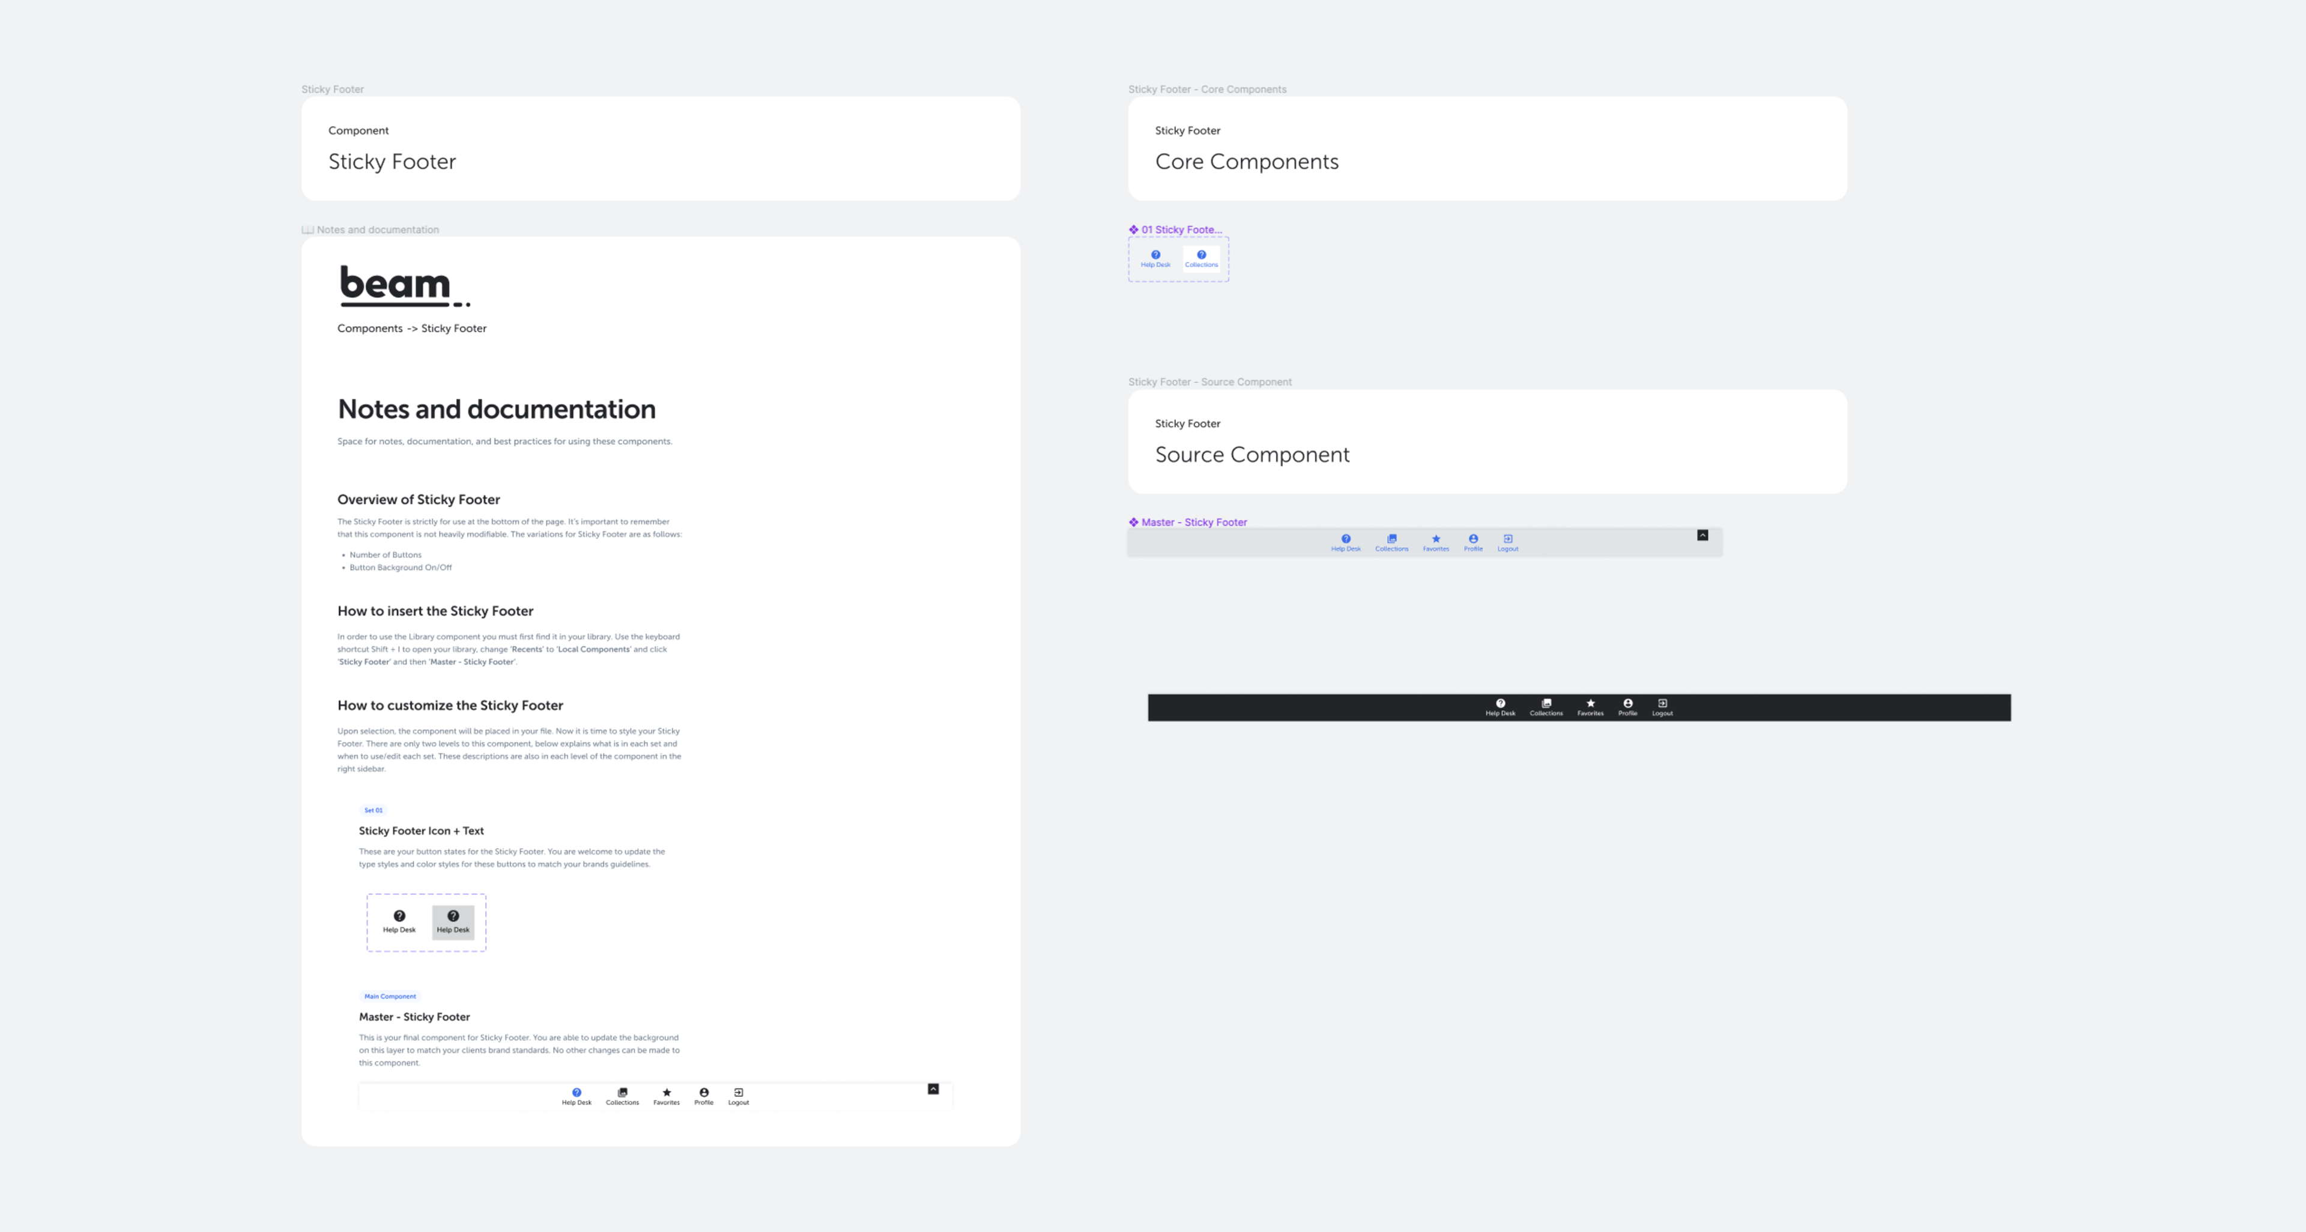Collapse gray master footer with chevron-up button
Screen dimensions: 2306x1232
point(1702,535)
